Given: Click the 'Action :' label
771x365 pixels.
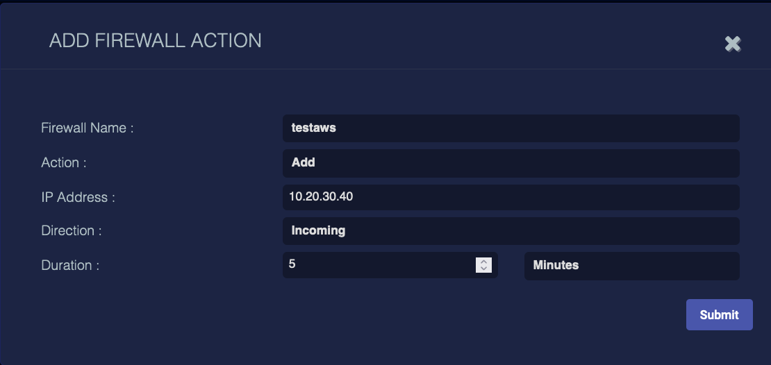Looking at the screenshot, I should click(64, 163).
